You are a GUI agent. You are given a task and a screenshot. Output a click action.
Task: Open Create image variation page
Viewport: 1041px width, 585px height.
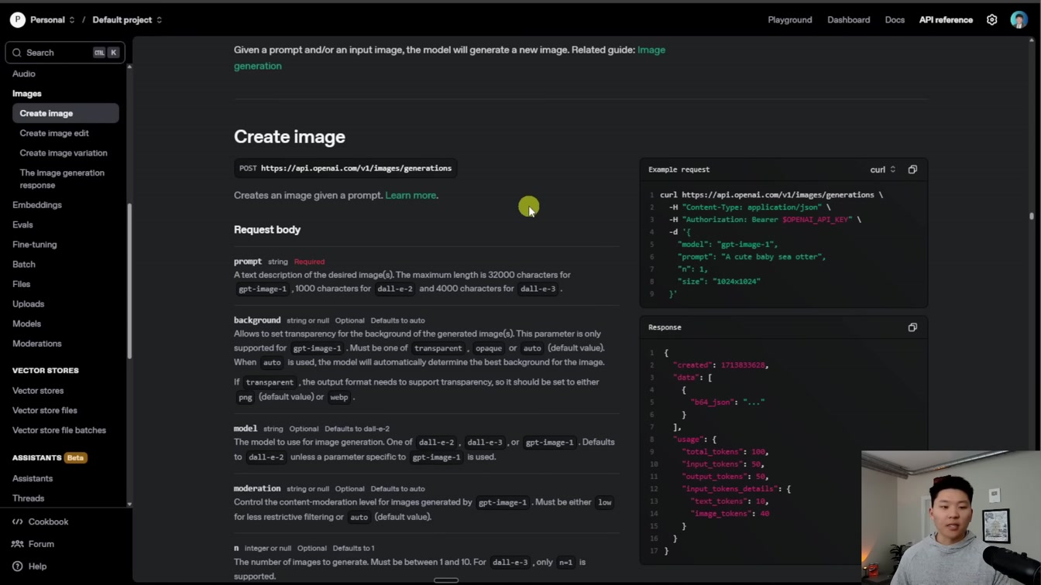64,153
